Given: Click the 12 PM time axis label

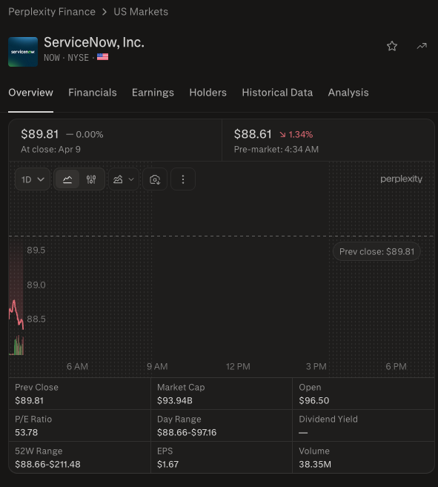Looking at the screenshot, I should click(x=238, y=366).
